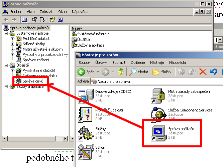Click the Složky folders button
223x167 pixels.
coord(162,72)
